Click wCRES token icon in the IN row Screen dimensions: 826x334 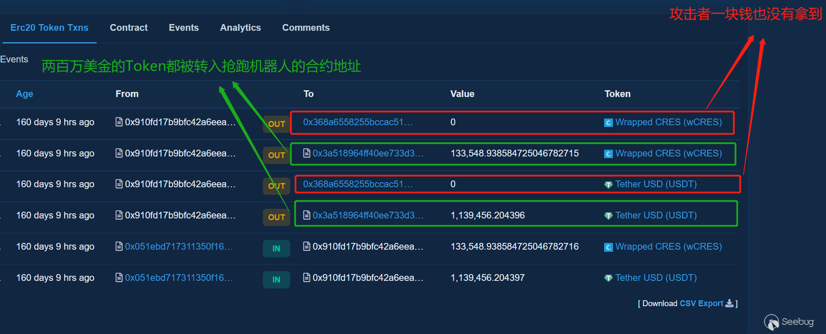(608, 247)
